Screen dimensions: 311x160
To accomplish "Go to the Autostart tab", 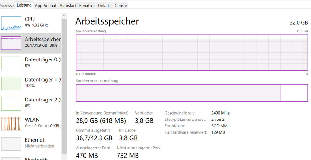I will click(67, 6).
